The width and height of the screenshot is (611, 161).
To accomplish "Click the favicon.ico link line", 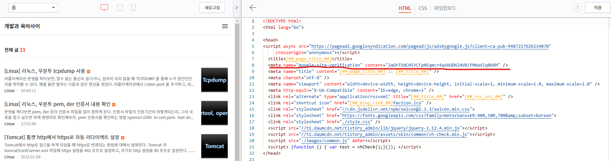I will tap(350, 103).
